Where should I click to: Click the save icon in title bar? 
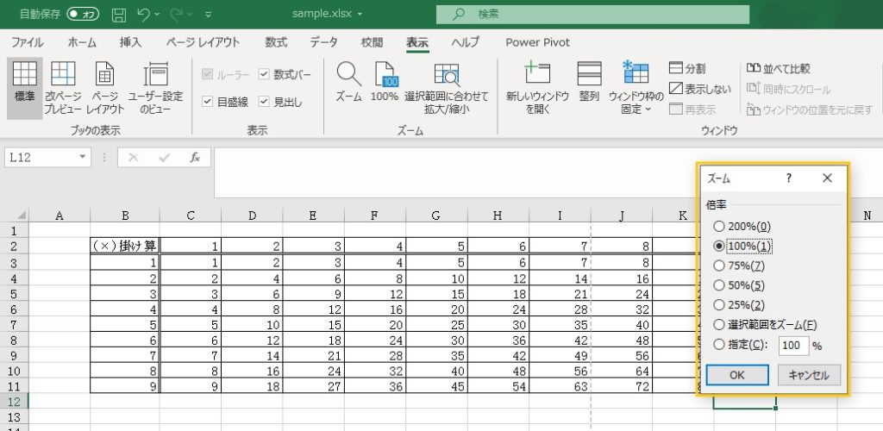tap(118, 14)
